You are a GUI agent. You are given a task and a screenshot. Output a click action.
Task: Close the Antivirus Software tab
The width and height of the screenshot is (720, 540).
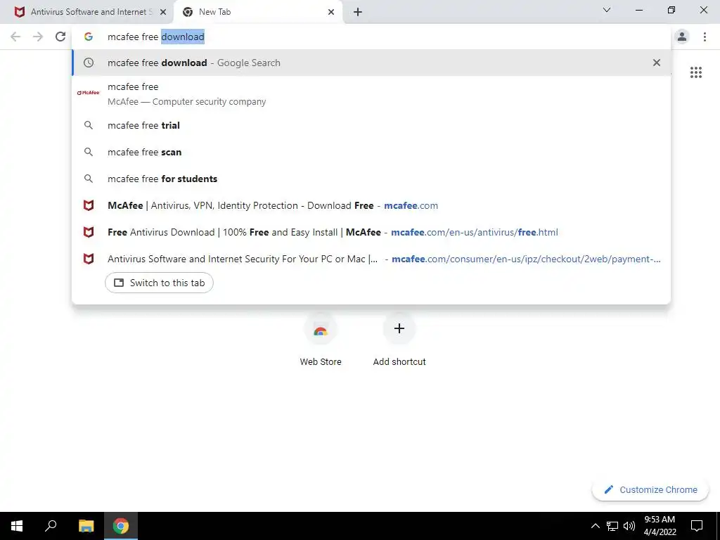pyautogui.click(x=163, y=12)
